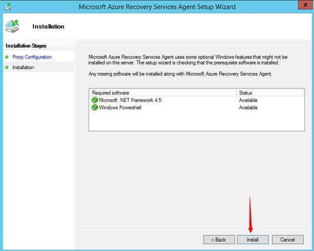Go back with the Back button

(x=218, y=240)
